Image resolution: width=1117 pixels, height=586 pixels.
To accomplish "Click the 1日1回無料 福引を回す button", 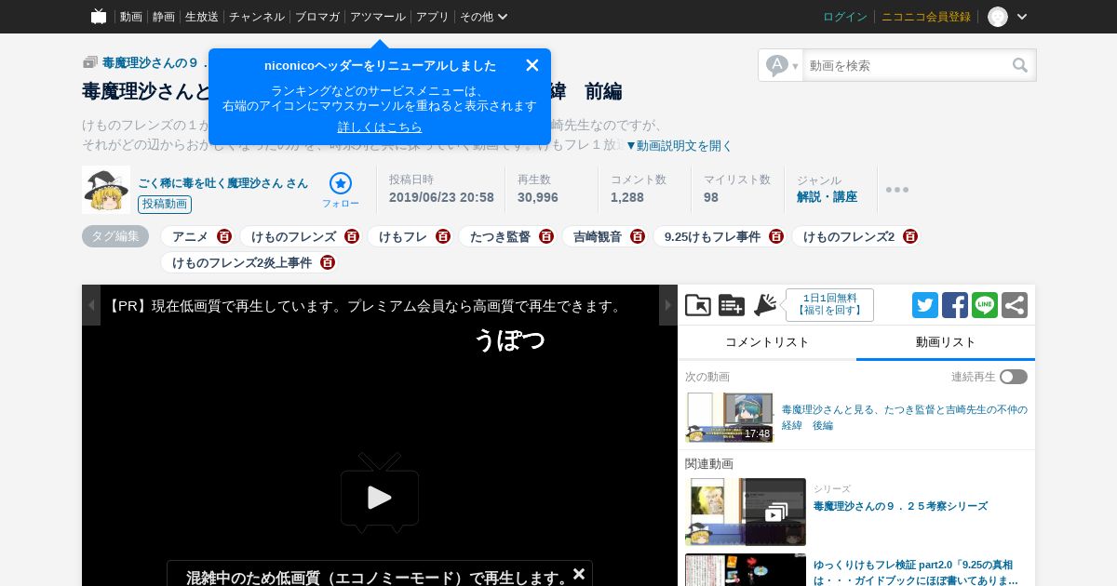I will pos(829,305).
